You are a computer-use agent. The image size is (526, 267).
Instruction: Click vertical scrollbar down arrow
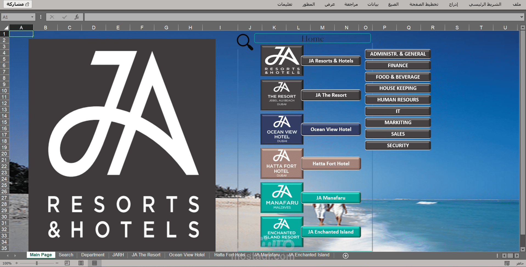[x=523, y=249]
